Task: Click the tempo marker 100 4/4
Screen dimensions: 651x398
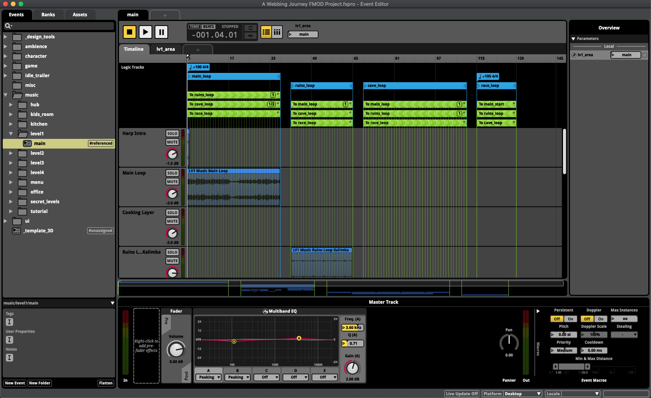Action: pos(199,67)
